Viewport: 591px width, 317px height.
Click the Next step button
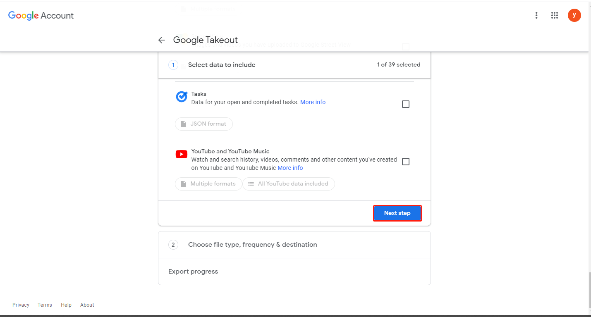(x=397, y=213)
